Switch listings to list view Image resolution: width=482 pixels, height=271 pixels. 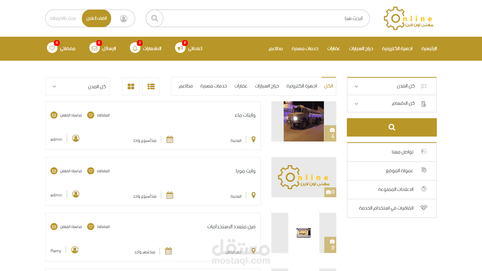(151, 86)
